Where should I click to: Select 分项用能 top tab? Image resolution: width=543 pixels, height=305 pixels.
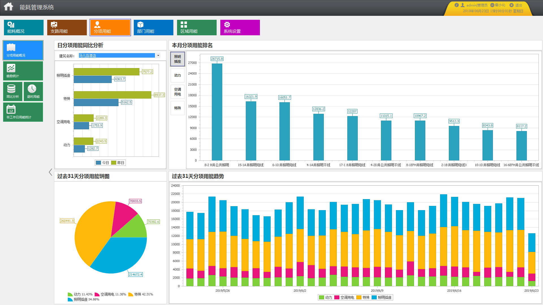pyautogui.click(x=110, y=27)
